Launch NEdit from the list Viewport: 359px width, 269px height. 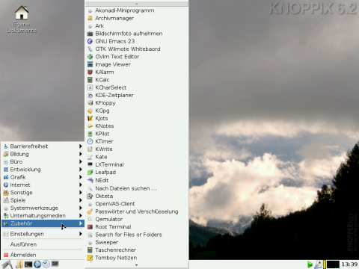(137, 180)
